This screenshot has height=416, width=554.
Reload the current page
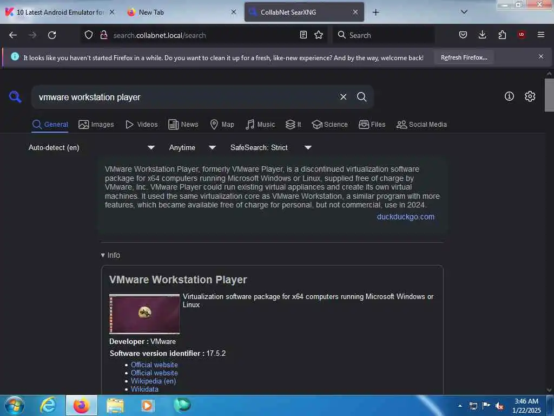click(x=52, y=35)
